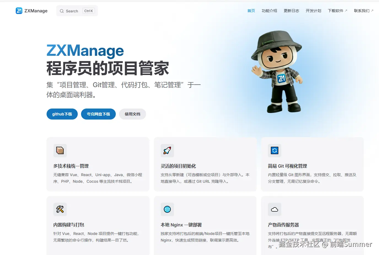379x255 pixels.
Task: Click the Git sync icon above 简易 Git 可视化管理
Action: click(x=274, y=151)
